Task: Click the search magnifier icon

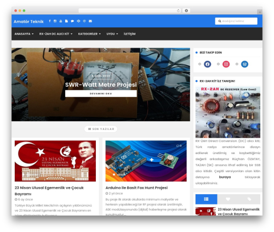Action: click(220, 21)
